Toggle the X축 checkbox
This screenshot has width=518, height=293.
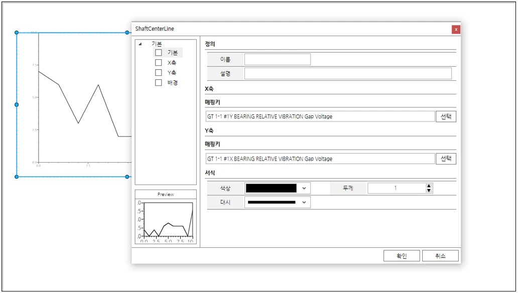click(x=159, y=62)
